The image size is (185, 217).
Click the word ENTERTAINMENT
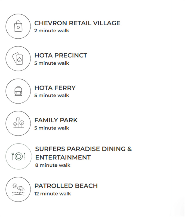[63, 157]
